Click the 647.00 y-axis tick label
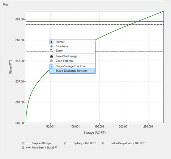 (19, 61)
